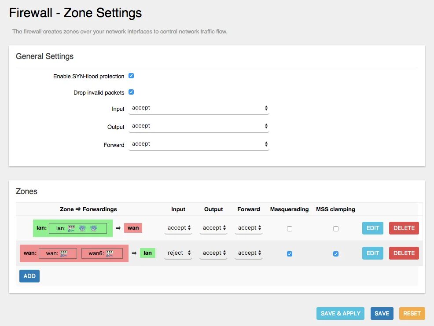Disable SYN-flood protection checkbox
The height and width of the screenshot is (326, 434).
click(x=131, y=76)
